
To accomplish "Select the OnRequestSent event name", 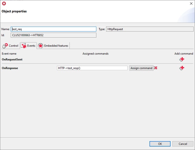I will [x=12, y=60].
